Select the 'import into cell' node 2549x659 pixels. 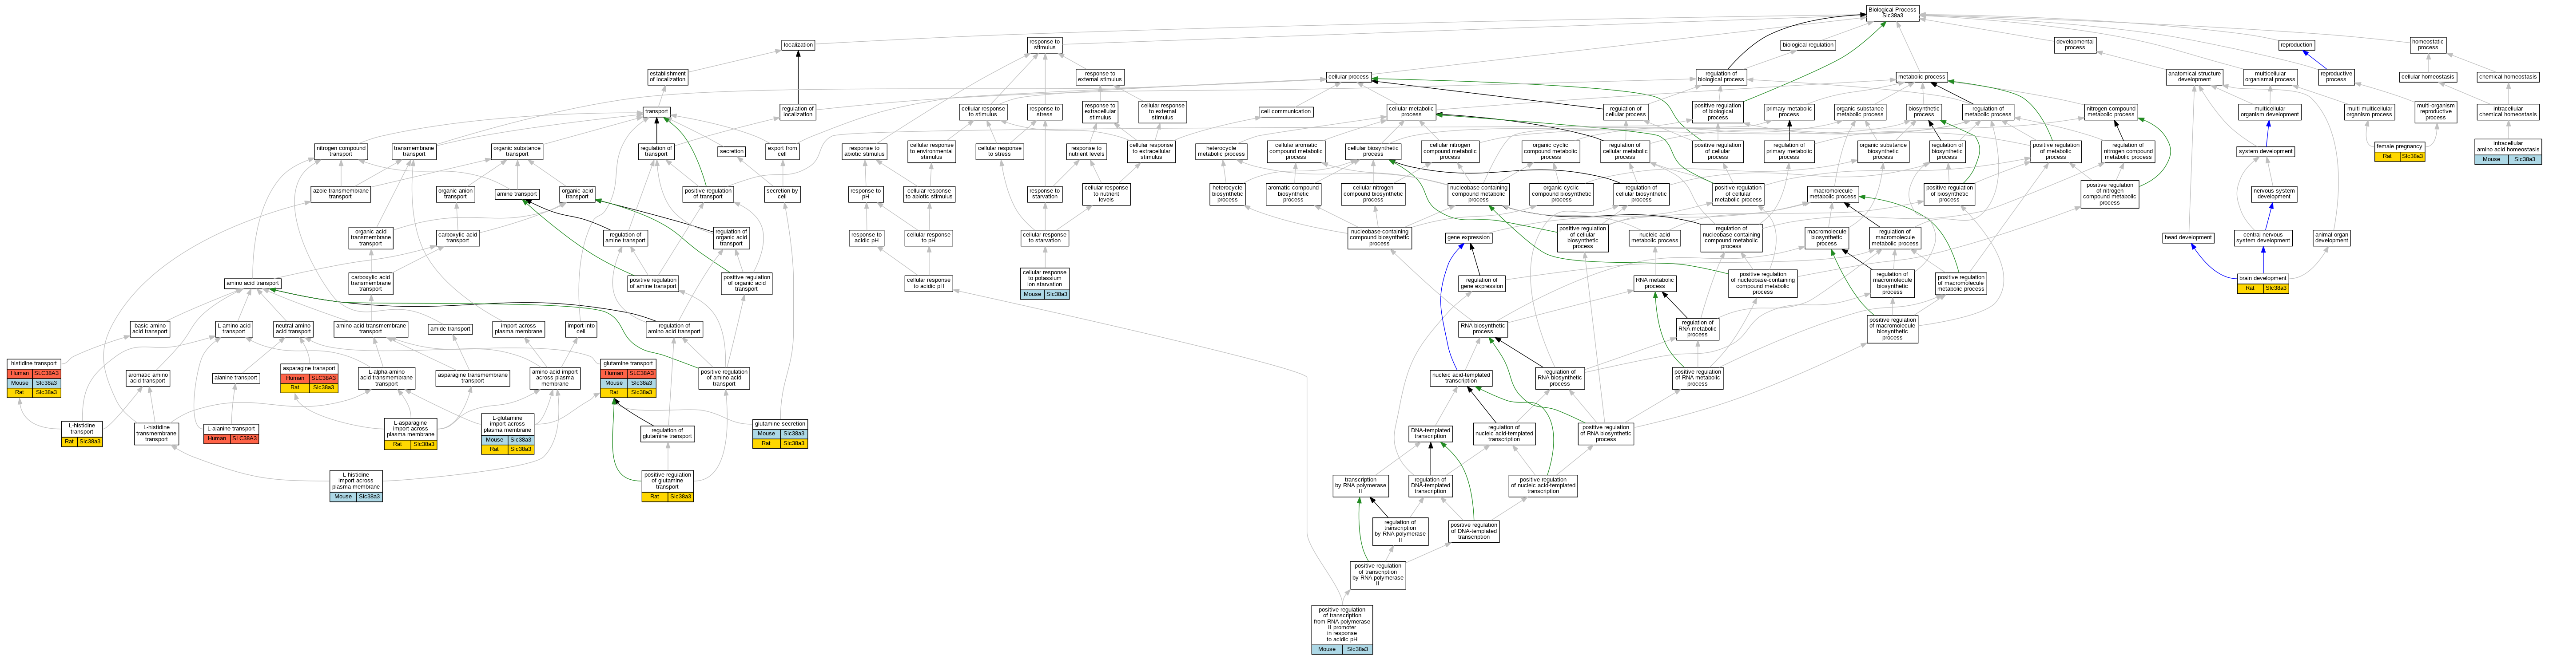[581, 329]
